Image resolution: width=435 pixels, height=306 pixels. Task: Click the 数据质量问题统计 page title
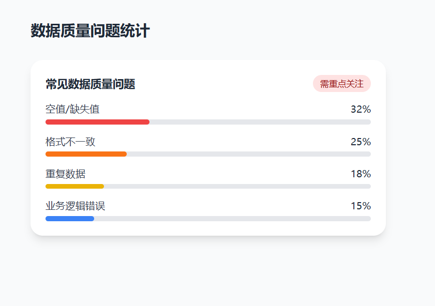[90, 30]
